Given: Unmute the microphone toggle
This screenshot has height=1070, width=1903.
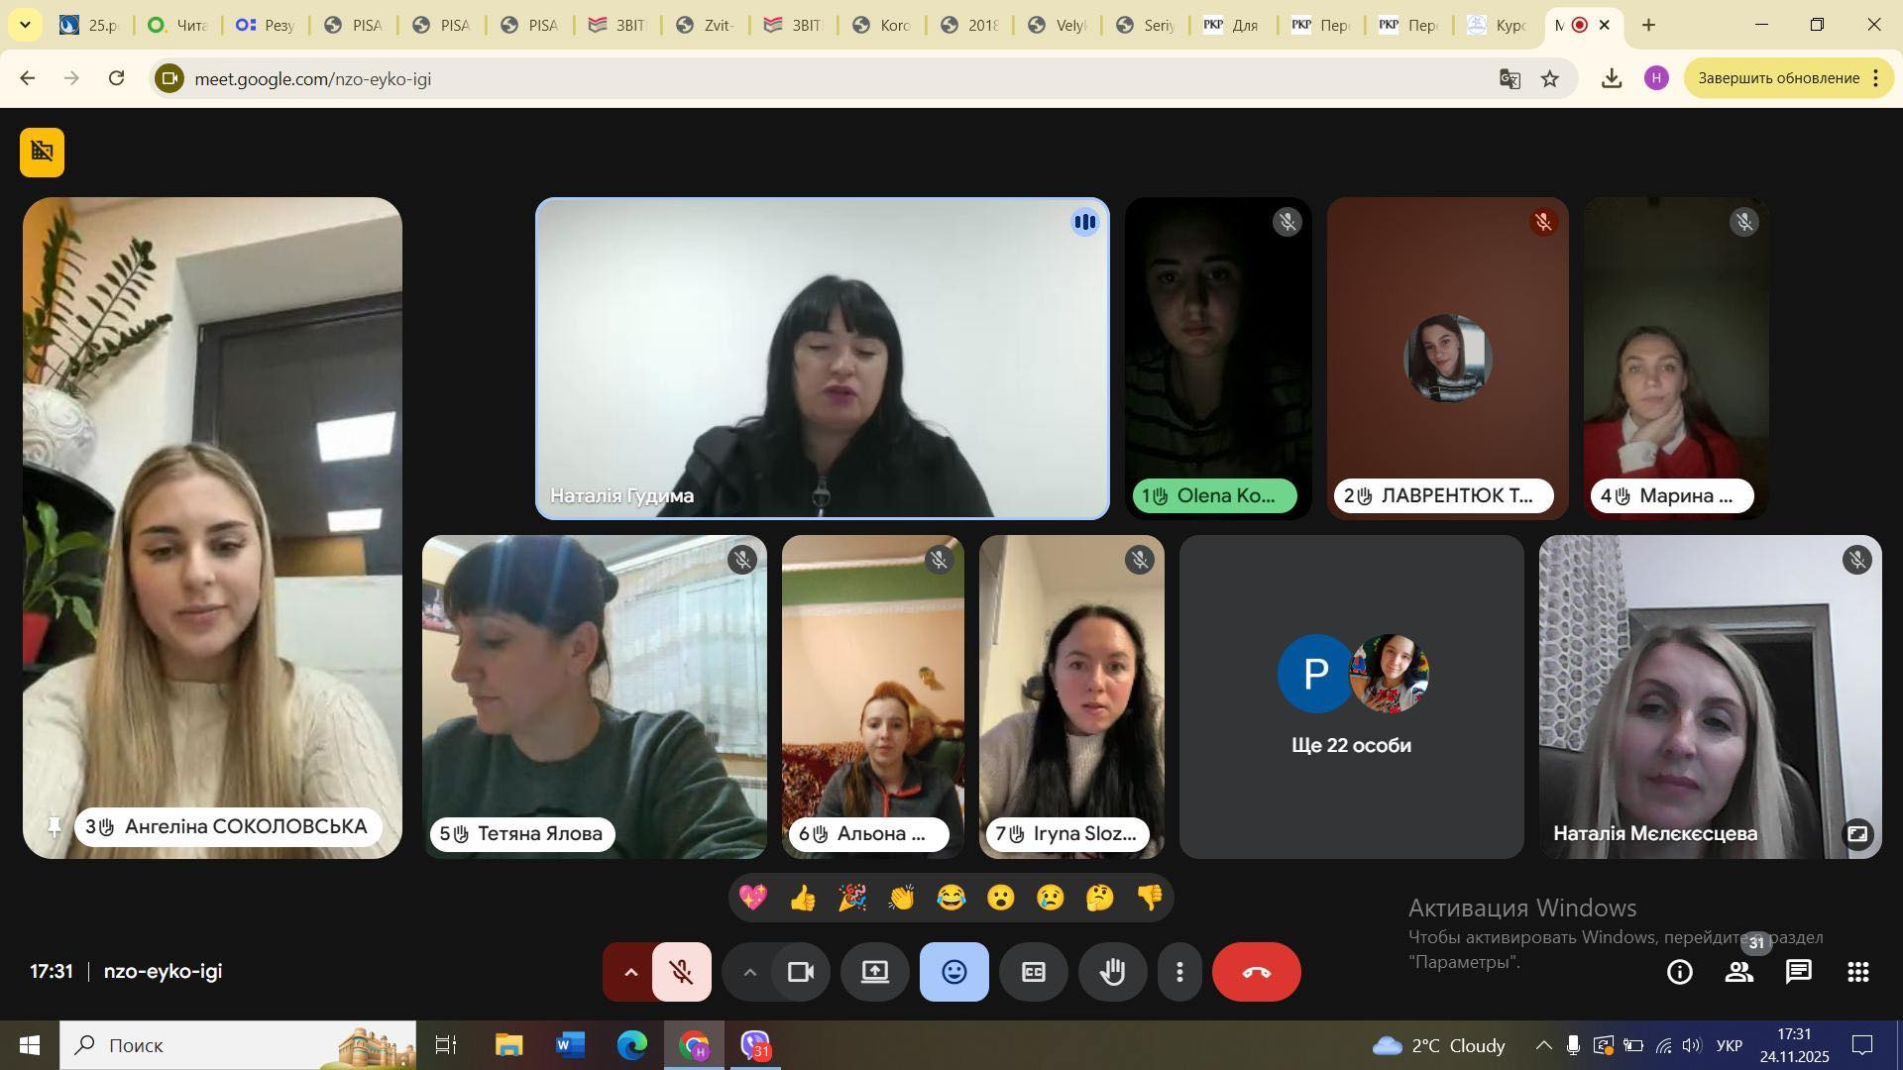Looking at the screenshot, I should point(682,972).
